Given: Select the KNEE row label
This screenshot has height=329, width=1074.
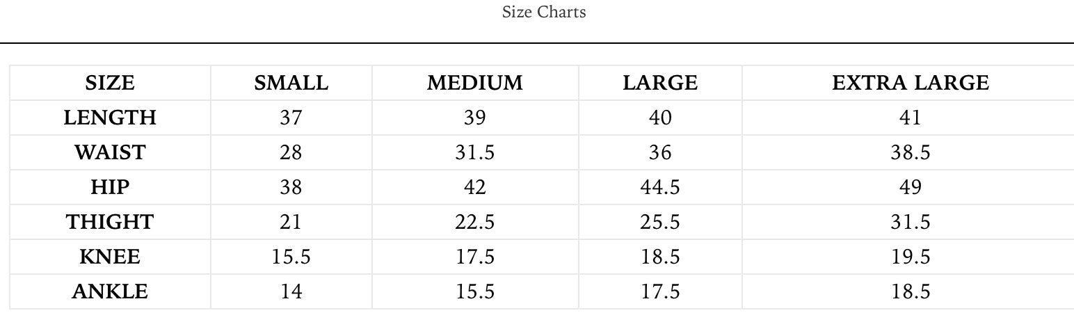Looking at the screenshot, I should (x=110, y=257).
